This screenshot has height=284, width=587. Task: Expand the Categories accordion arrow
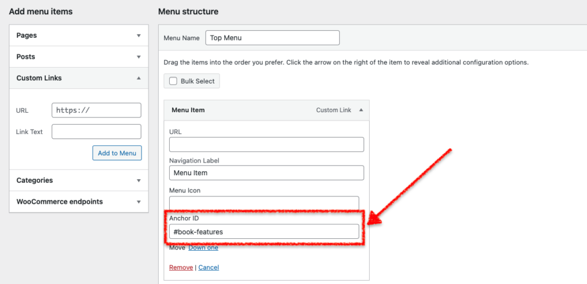(x=138, y=180)
